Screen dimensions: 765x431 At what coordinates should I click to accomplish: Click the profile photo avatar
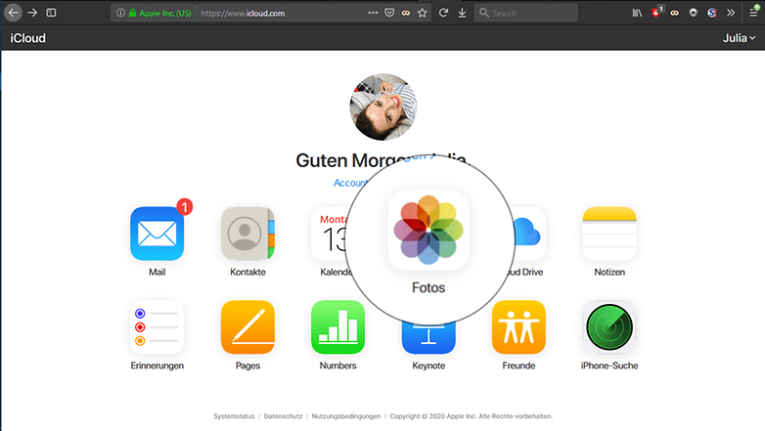383,107
